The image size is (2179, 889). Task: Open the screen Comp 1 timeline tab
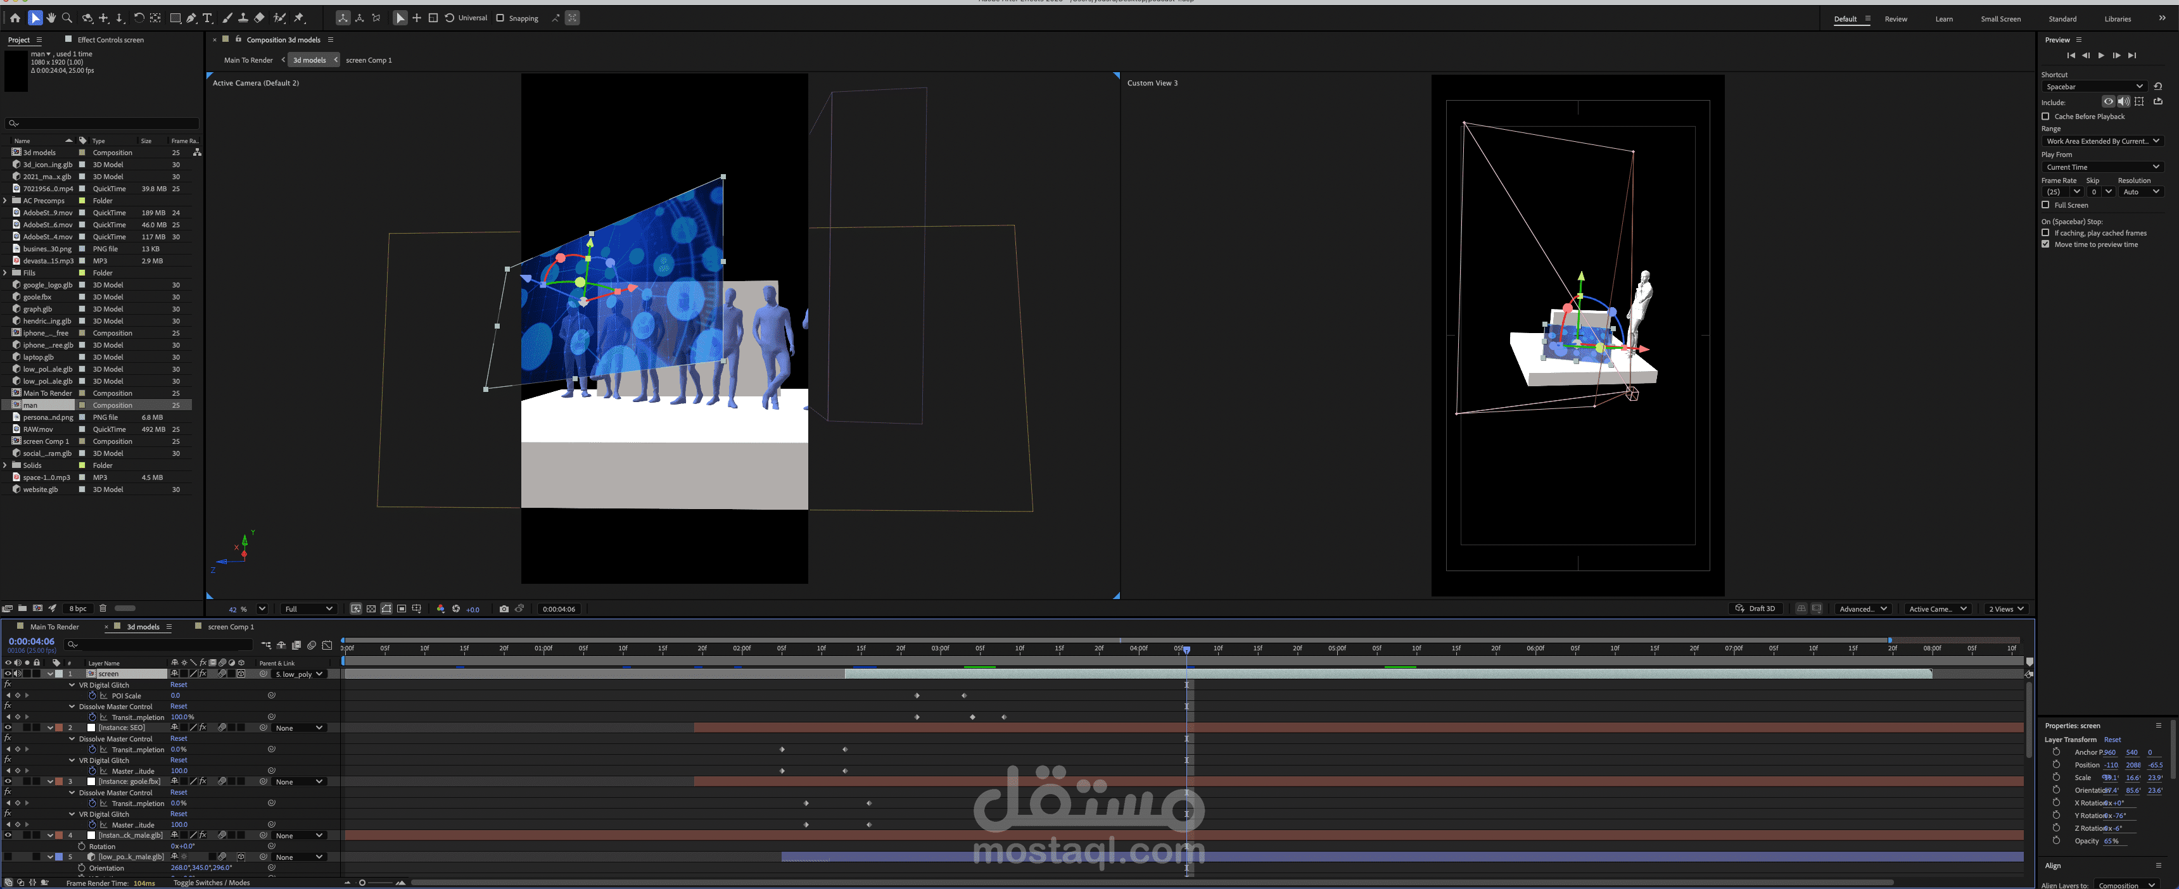pyautogui.click(x=230, y=627)
